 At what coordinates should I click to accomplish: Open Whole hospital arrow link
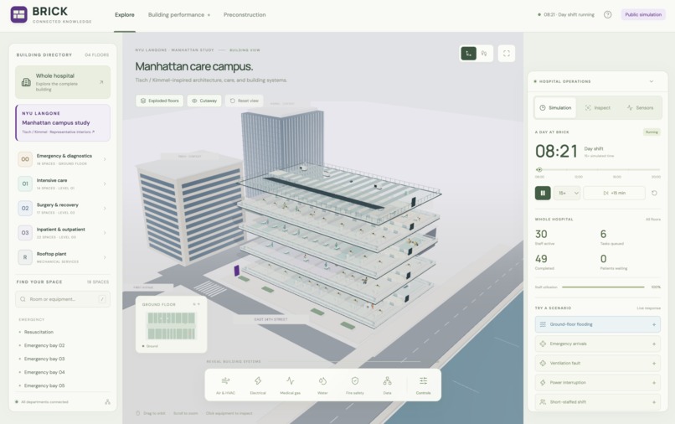(101, 82)
